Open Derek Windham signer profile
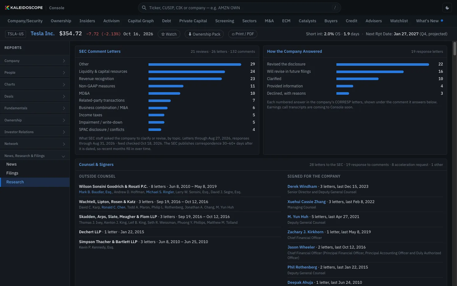This screenshot has width=457, height=286. pos(302,187)
